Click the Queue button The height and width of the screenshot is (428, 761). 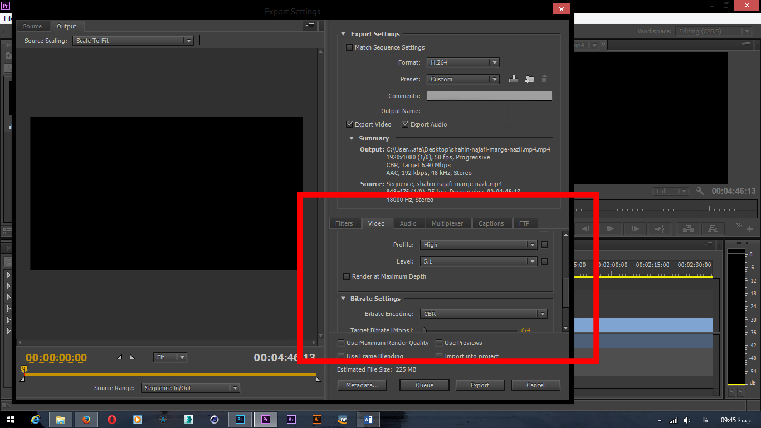click(x=425, y=385)
